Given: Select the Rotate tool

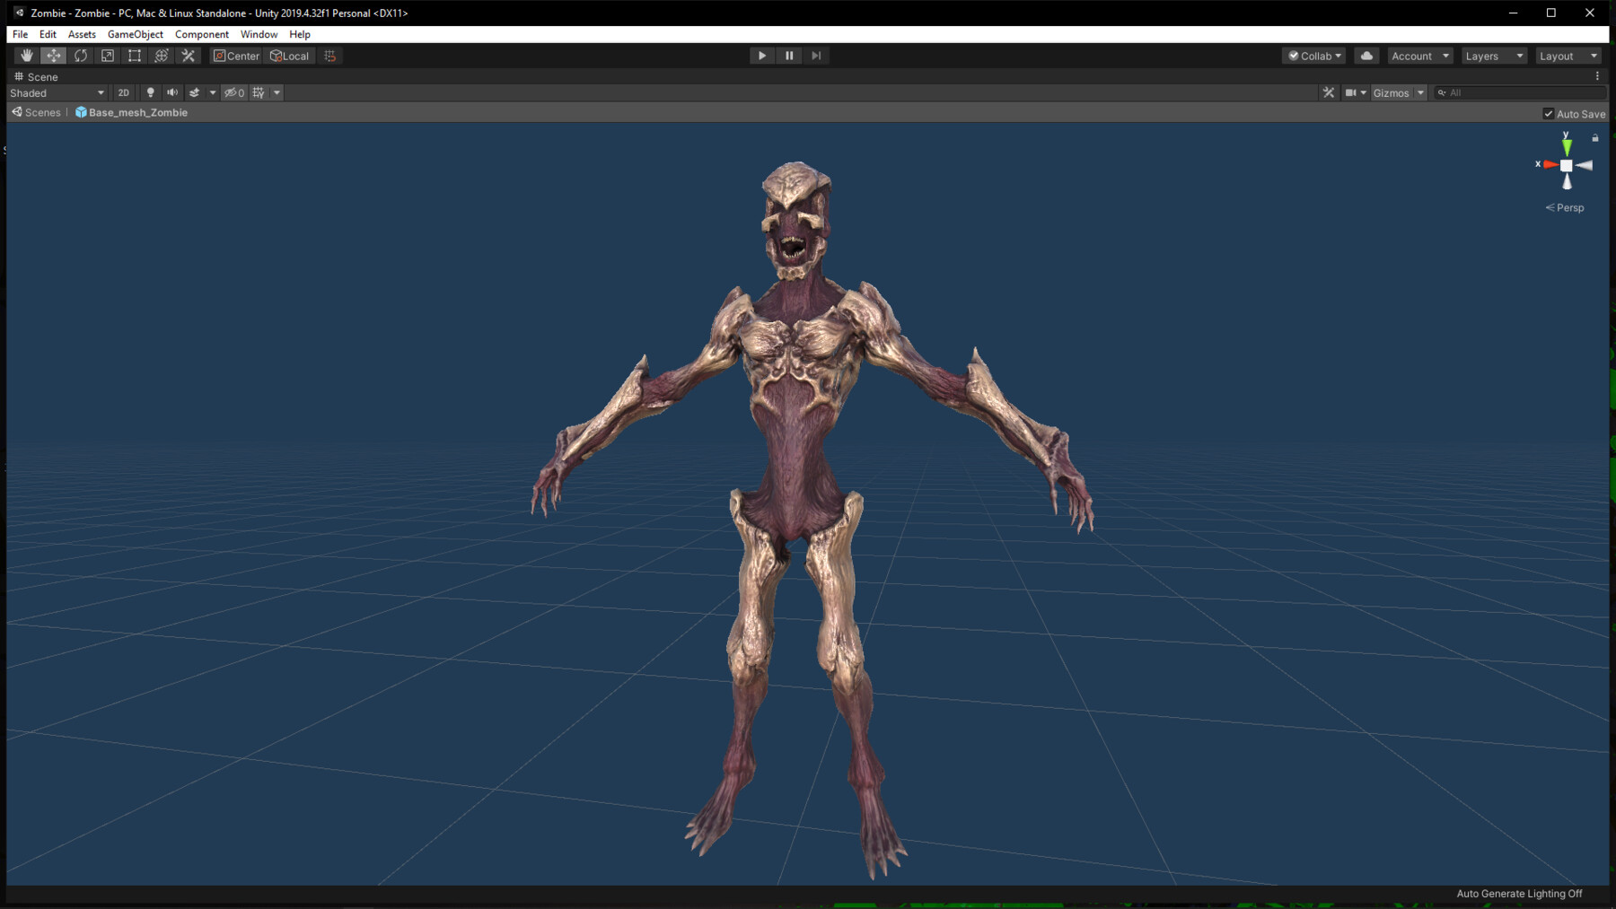Looking at the screenshot, I should pos(80,55).
